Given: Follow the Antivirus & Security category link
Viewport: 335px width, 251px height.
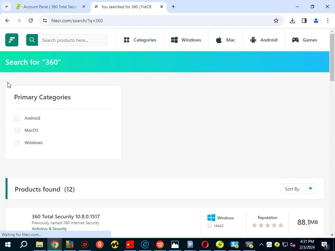Looking at the screenshot, I should (x=49, y=228).
